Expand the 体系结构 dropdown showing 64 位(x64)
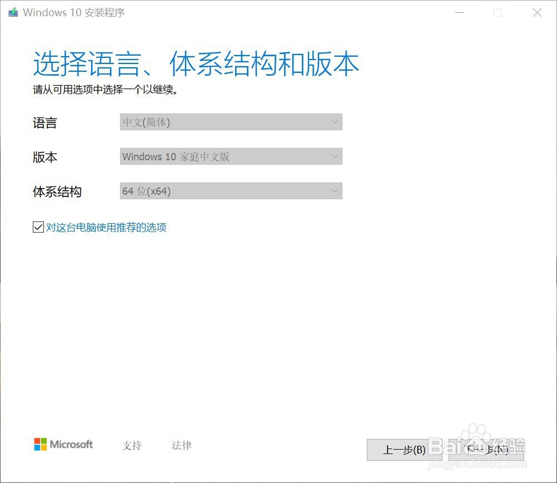 (231, 191)
